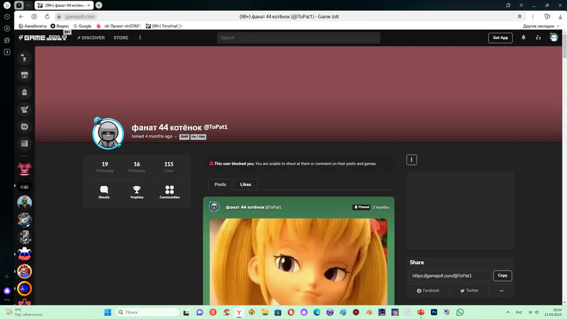Share profile on Facebook
This screenshot has height=319, width=567.
428,291
